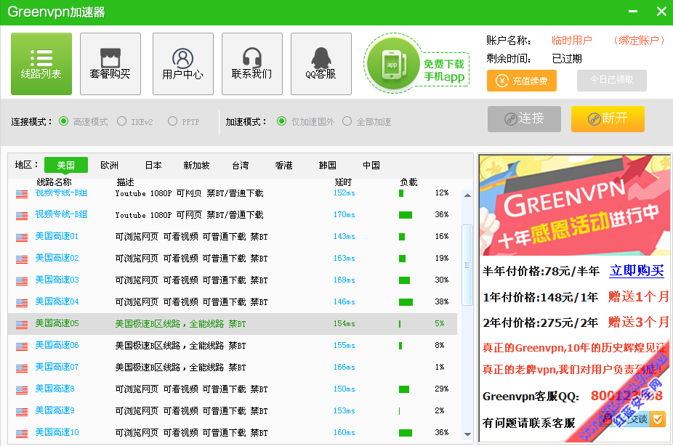Select the 美国高速8 route name

(x=55, y=389)
